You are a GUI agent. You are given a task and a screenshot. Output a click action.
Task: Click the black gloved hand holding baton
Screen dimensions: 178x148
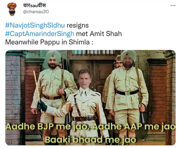coord(42,106)
